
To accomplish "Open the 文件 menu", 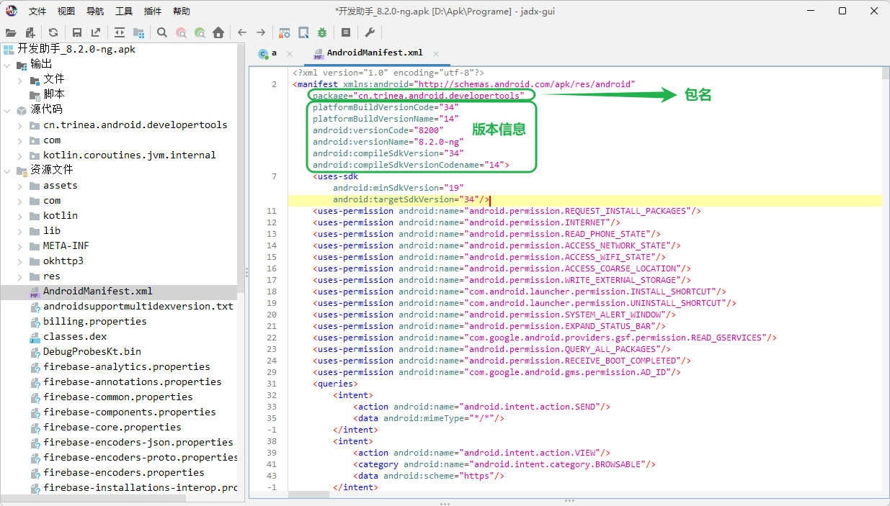I will (38, 12).
